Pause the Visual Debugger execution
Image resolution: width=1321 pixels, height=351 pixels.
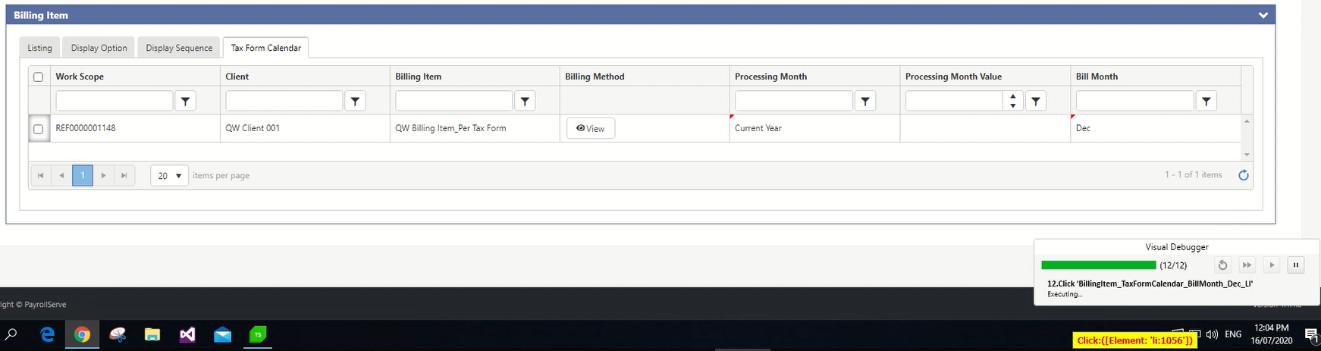tap(1296, 265)
